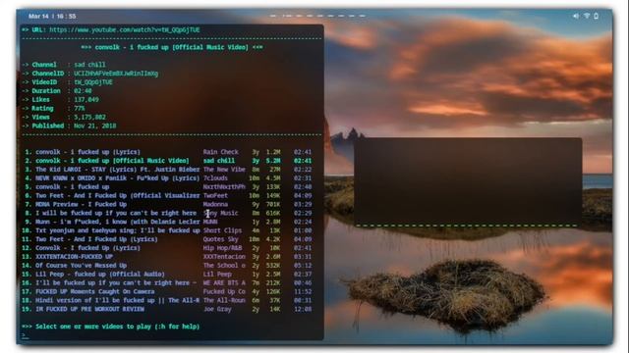Click the 'Select one or more videos to play' prompt
The width and height of the screenshot is (629, 353).
(118, 327)
